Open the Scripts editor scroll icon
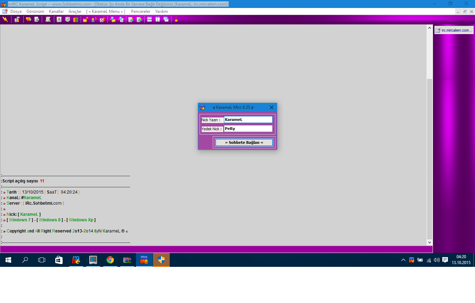This screenshot has width=475, height=303. (x=48, y=19)
